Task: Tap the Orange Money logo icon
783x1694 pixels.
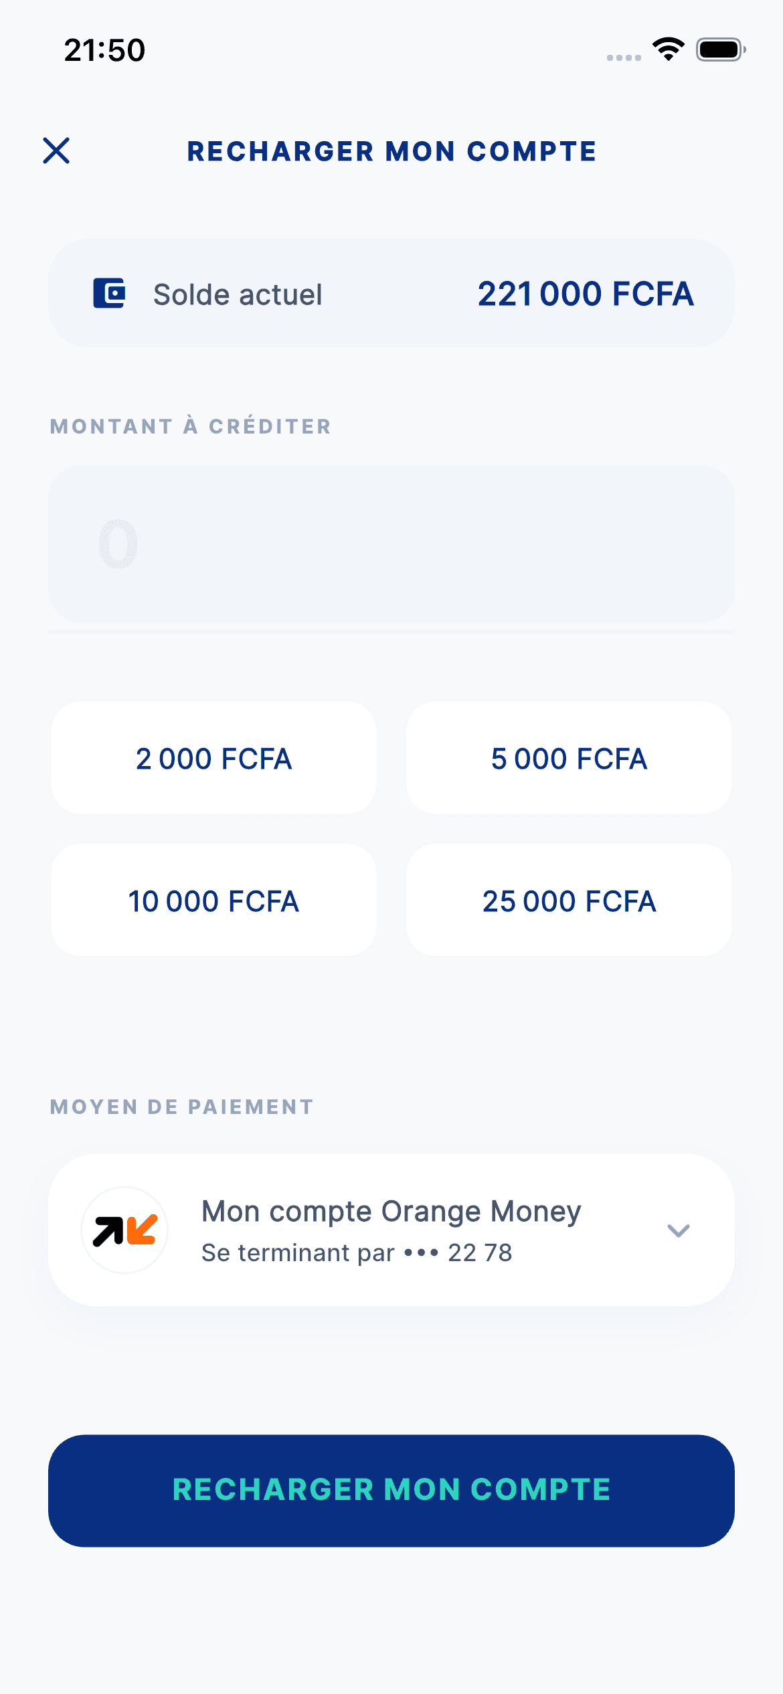Action: 124,1230
